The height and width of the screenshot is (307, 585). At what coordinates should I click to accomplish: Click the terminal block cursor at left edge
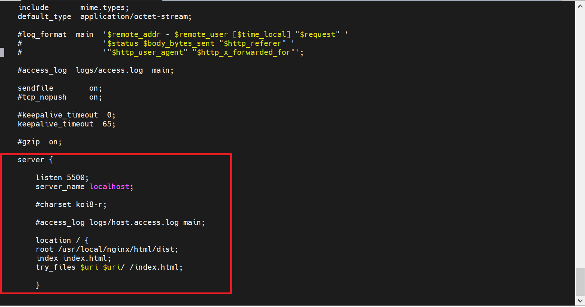tap(2, 52)
